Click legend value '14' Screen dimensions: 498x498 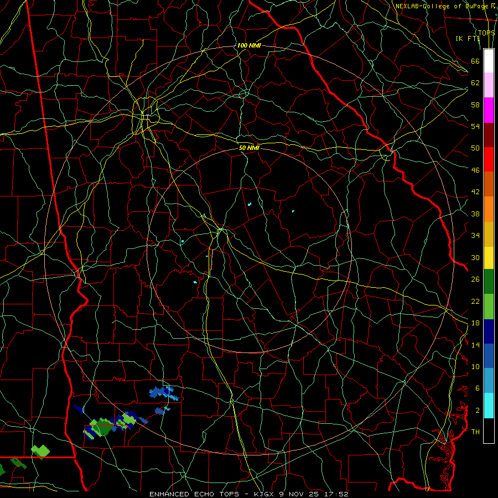point(475,345)
